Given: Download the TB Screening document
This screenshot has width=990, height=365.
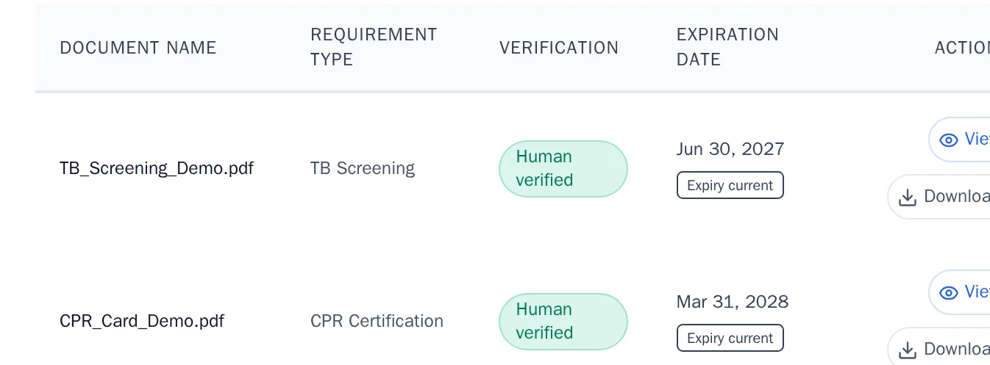Looking at the screenshot, I should [x=939, y=197].
